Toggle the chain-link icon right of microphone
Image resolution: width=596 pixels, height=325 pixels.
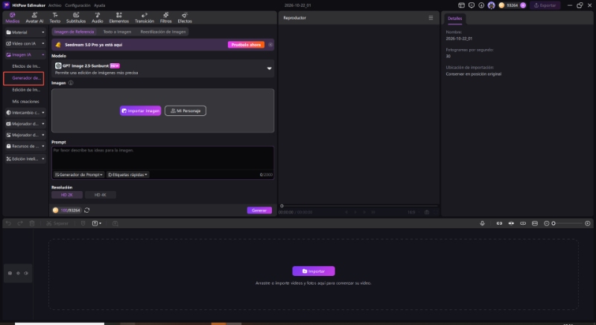point(523,223)
